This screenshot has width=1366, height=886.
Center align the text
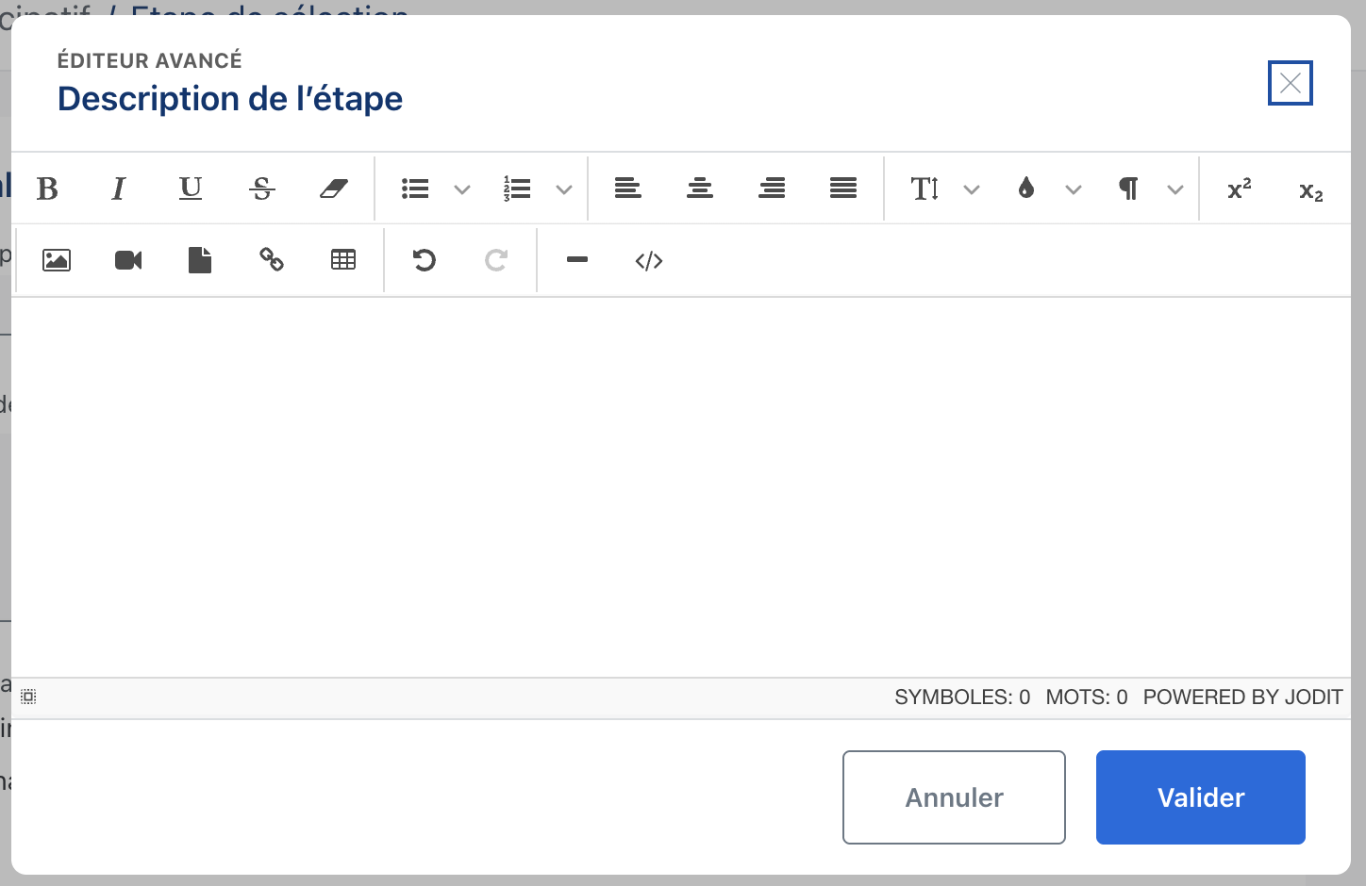coord(700,189)
